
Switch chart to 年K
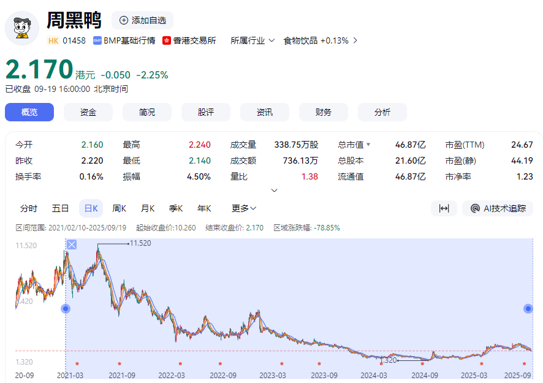coord(204,208)
